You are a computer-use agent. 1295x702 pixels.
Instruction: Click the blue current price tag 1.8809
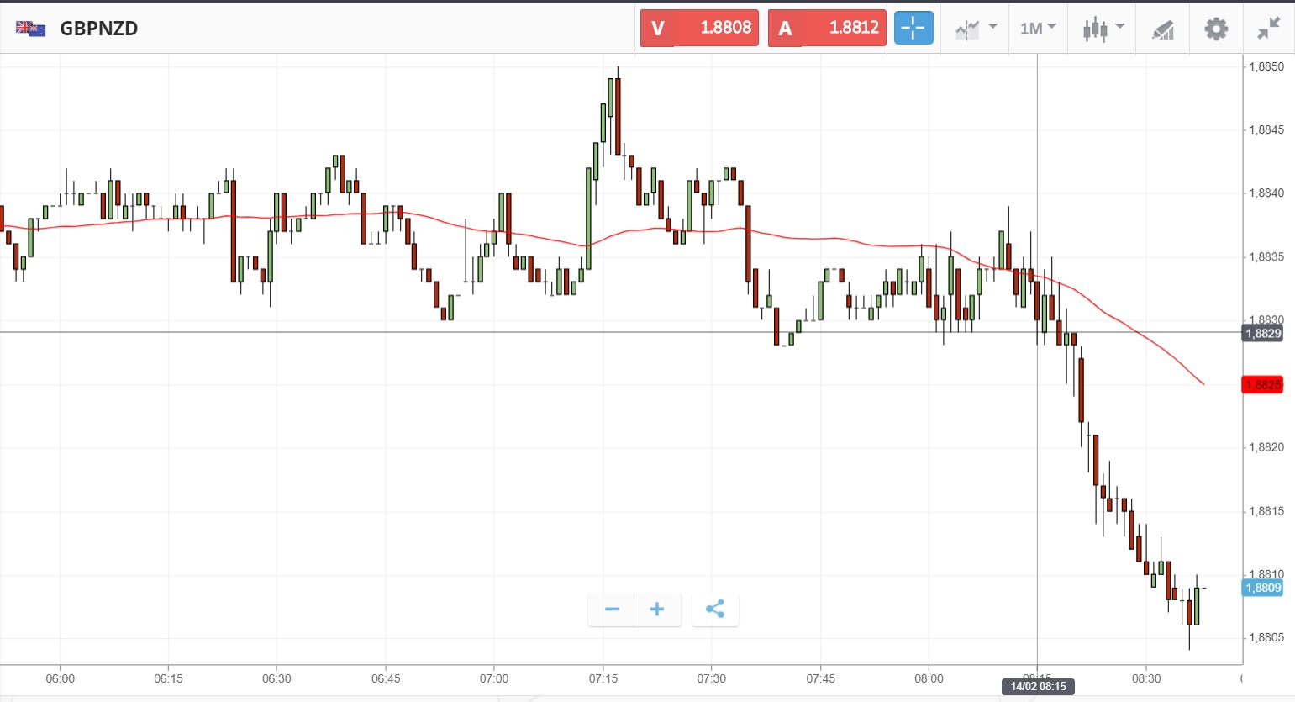[1262, 588]
